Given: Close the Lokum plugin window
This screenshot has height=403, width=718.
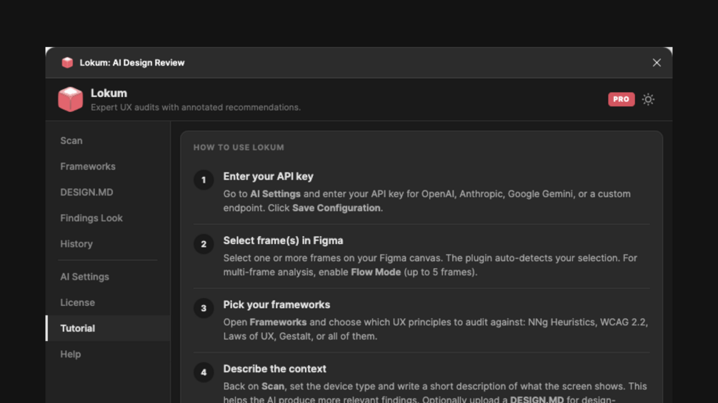Looking at the screenshot, I should pos(657,63).
